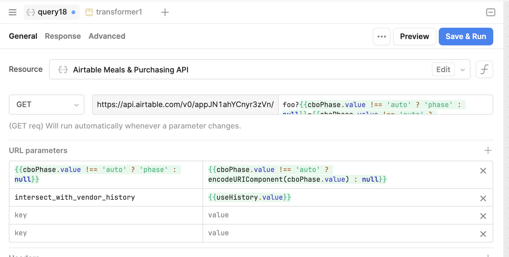Open the GET method dropdown
The image size is (509, 257).
47,105
